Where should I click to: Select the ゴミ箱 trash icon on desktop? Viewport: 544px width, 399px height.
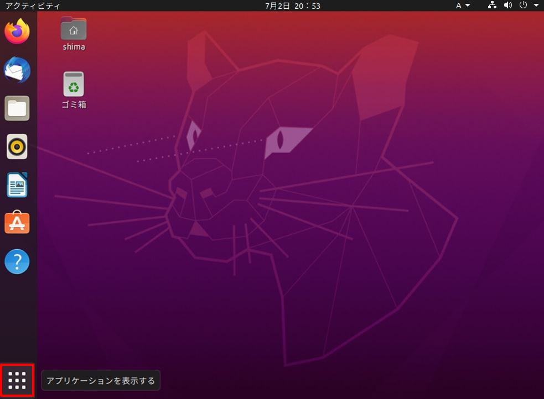(x=74, y=84)
